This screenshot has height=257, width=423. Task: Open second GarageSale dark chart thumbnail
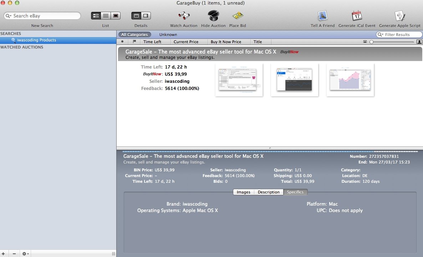pos(295,80)
